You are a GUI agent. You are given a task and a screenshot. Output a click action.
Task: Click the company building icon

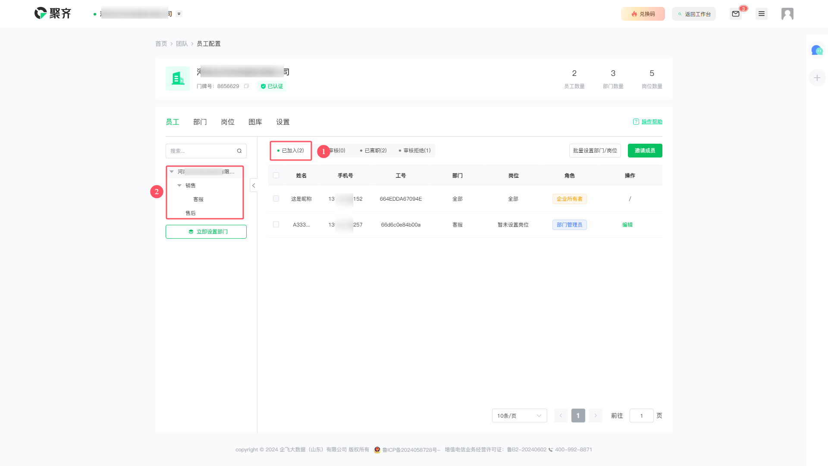178,79
